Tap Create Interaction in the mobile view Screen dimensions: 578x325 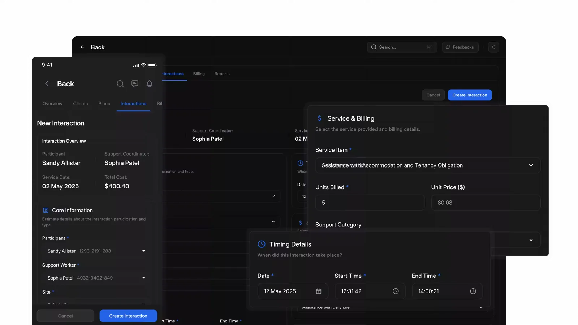128,316
